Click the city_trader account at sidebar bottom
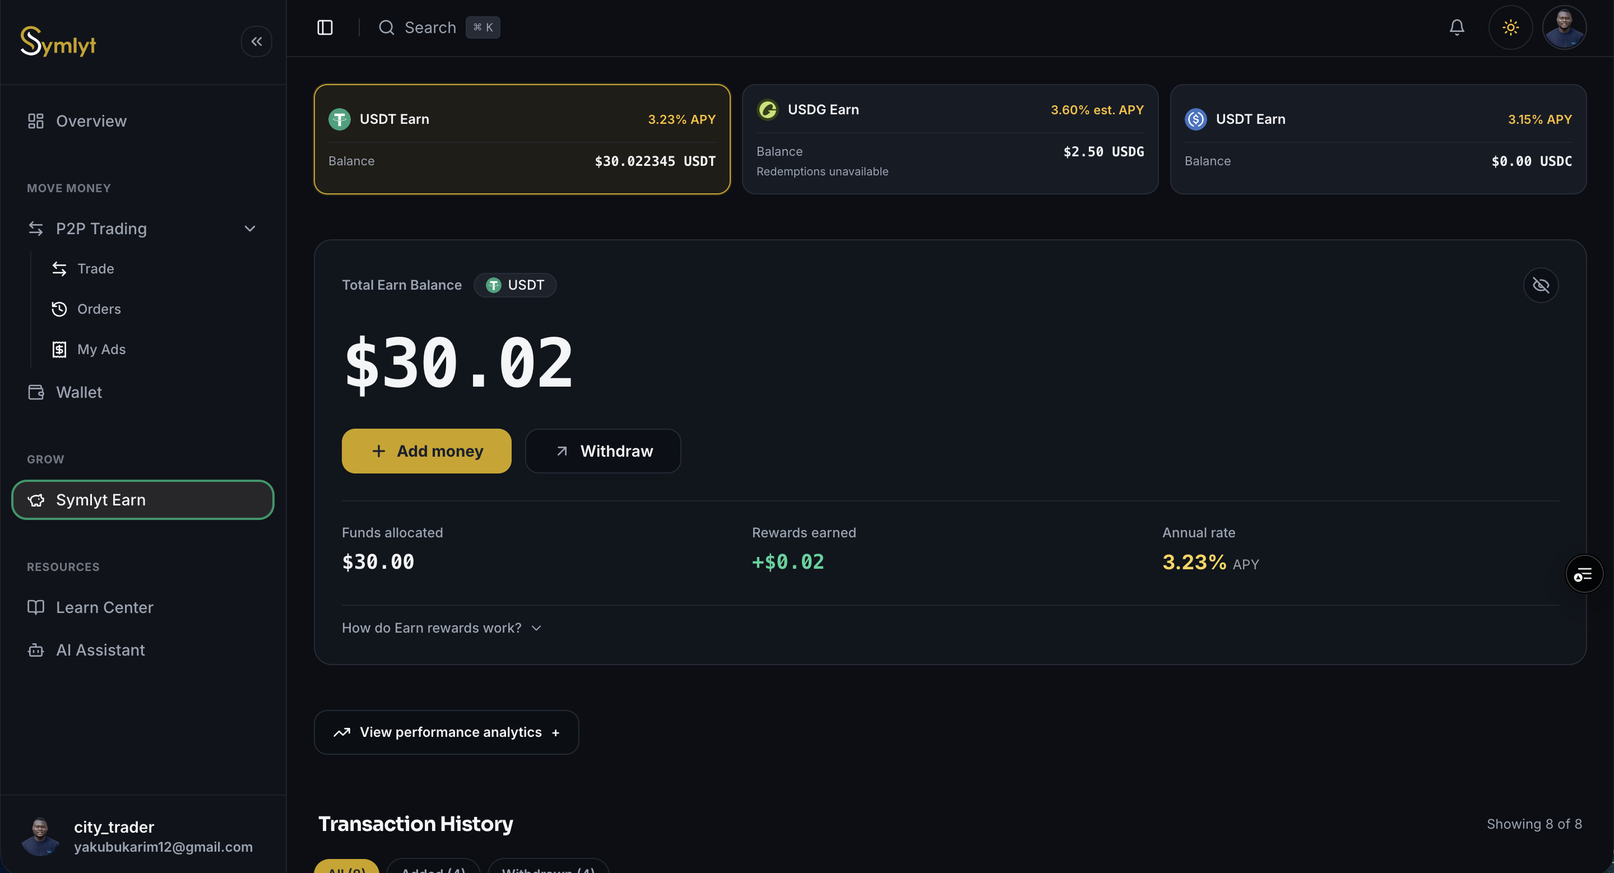 pyautogui.click(x=143, y=836)
